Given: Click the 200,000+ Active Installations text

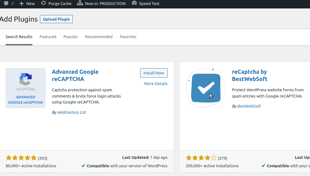Looking at the screenshot, I should point(212,166).
